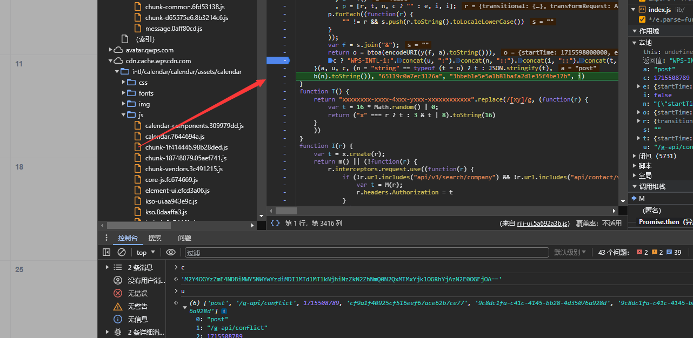Screen dimensions: 693x338
Task: Click the avatar.qwps.com cloud icon
Action: 118,50
